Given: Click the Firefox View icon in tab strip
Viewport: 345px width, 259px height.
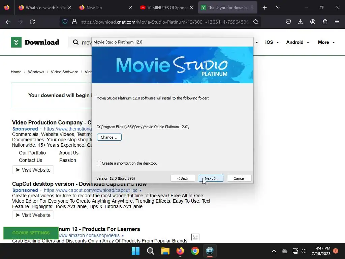Looking at the screenshot, I should coord(7,7).
